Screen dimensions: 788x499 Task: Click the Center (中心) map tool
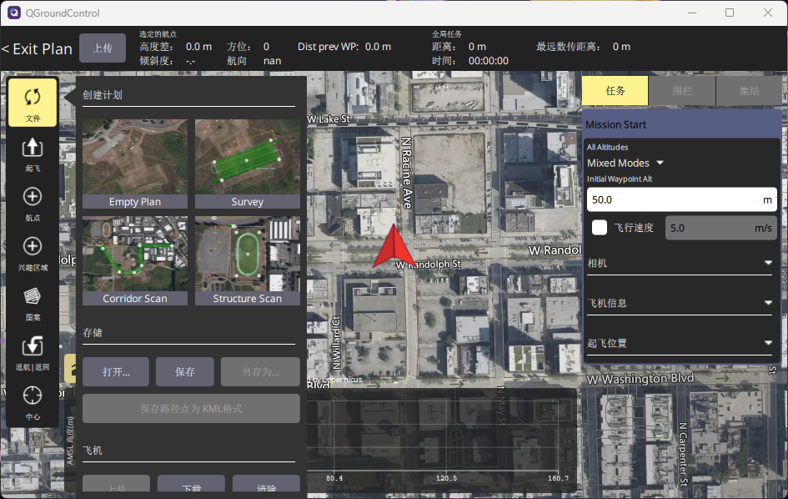(x=33, y=402)
